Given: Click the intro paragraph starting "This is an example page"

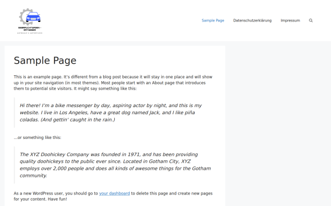Looking at the screenshot, I should [113, 82].
